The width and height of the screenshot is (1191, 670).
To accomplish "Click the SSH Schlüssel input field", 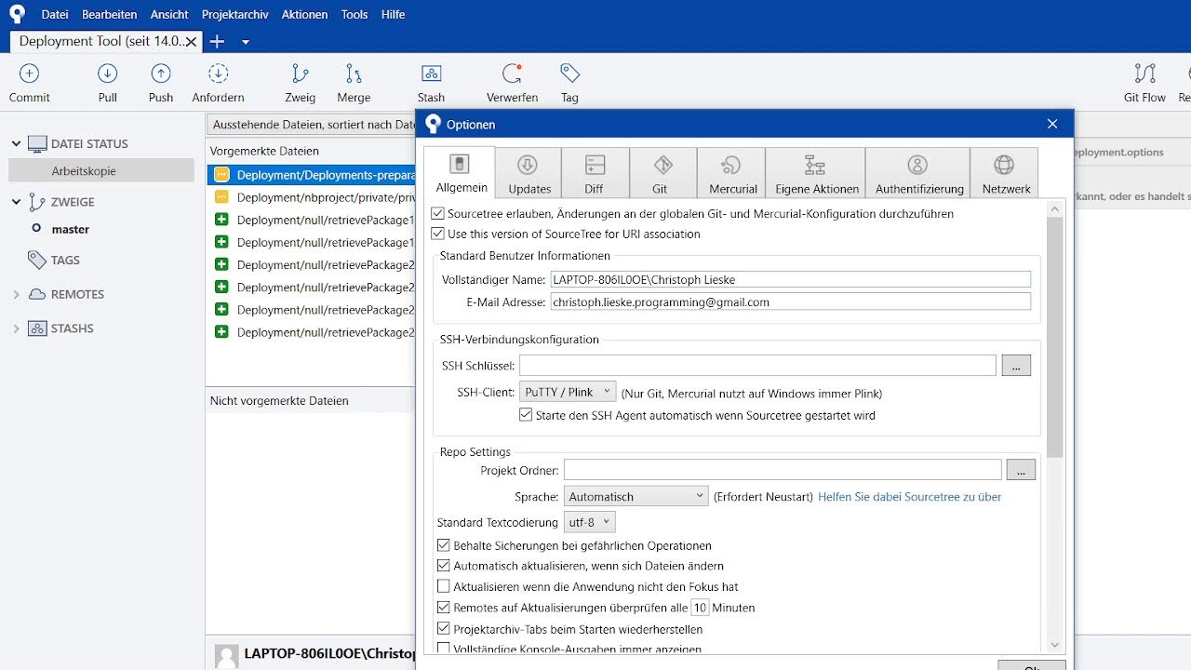I will (757, 366).
